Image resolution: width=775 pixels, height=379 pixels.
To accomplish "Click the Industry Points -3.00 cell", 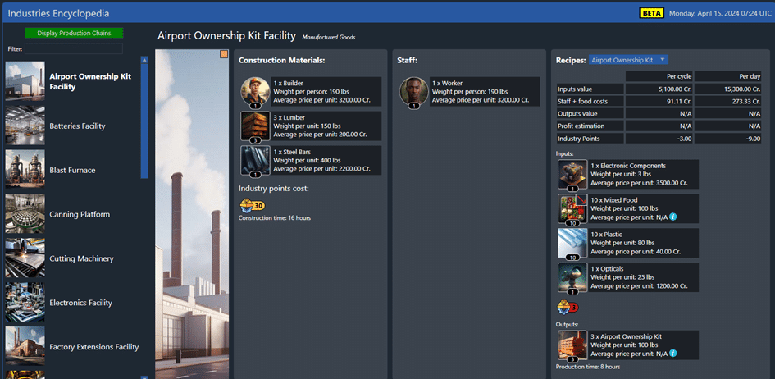I will [659, 139].
